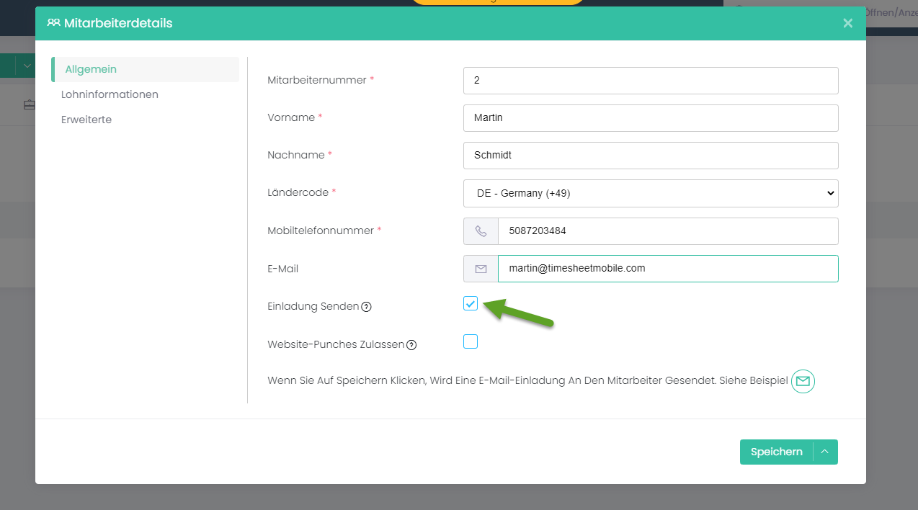The width and height of the screenshot is (918, 510).
Task: Click help icon next to Einladung Senden
Action: tap(366, 307)
